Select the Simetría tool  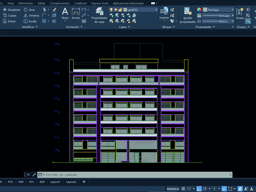(x=31, y=15)
